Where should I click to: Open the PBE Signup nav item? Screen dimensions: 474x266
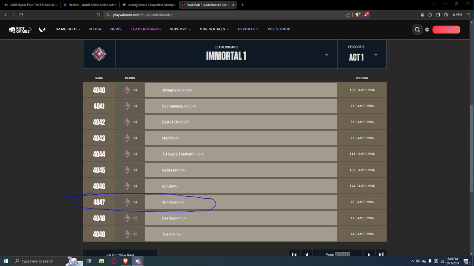(x=278, y=29)
